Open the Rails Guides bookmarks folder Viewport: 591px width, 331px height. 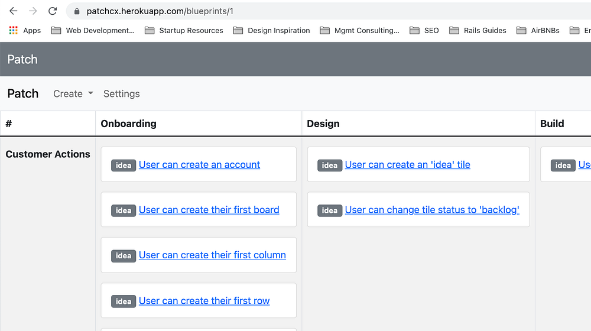pyautogui.click(x=478, y=30)
